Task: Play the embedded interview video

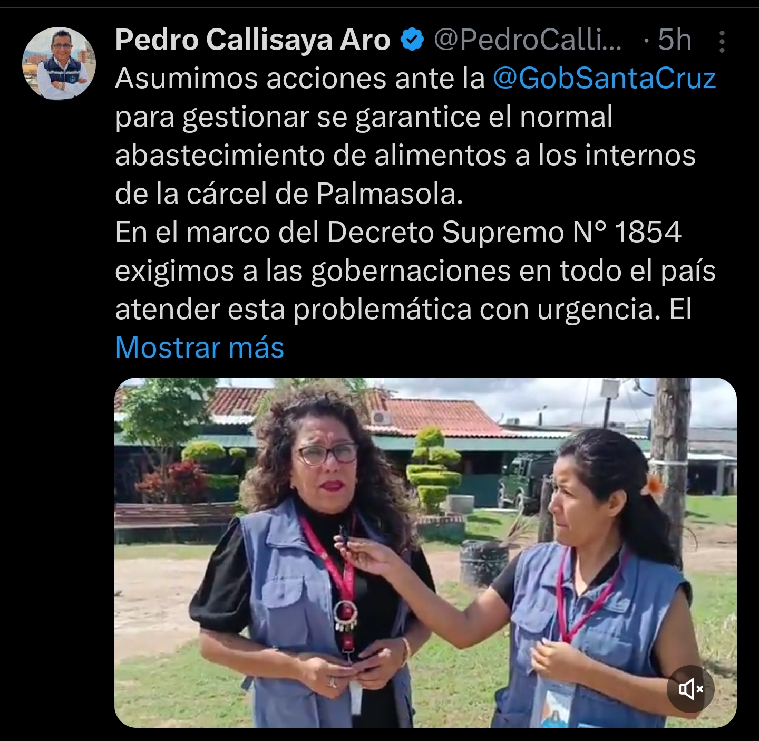Action: tap(425, 553)
